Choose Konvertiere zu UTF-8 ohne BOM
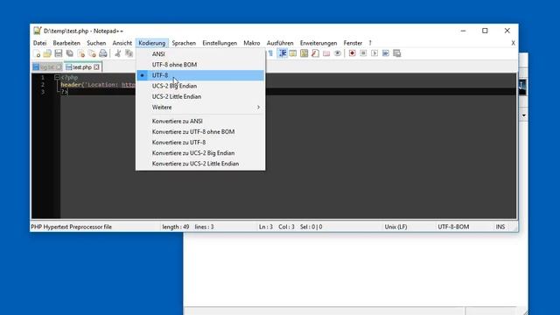 pyautogui.click(x=200, y=132)
